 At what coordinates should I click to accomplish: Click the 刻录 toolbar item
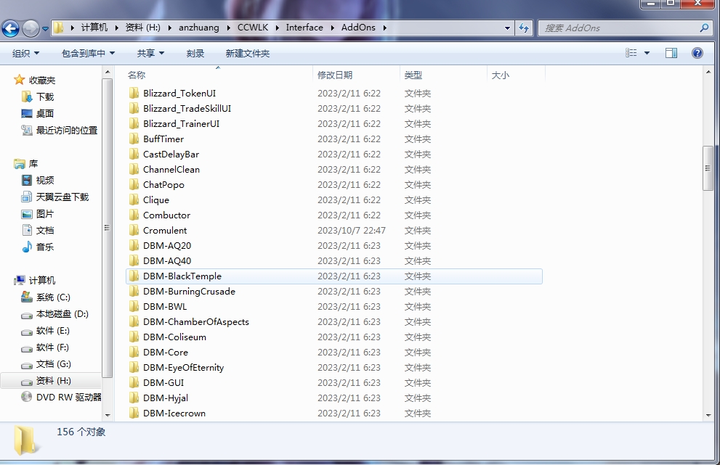click(x=195, y=53)
